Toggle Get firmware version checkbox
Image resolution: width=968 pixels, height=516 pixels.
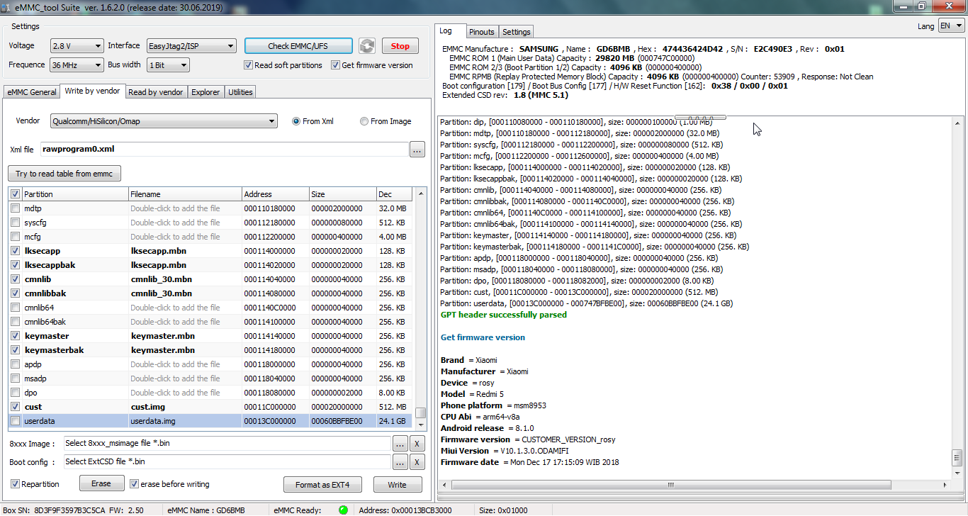tap(336, 65)
